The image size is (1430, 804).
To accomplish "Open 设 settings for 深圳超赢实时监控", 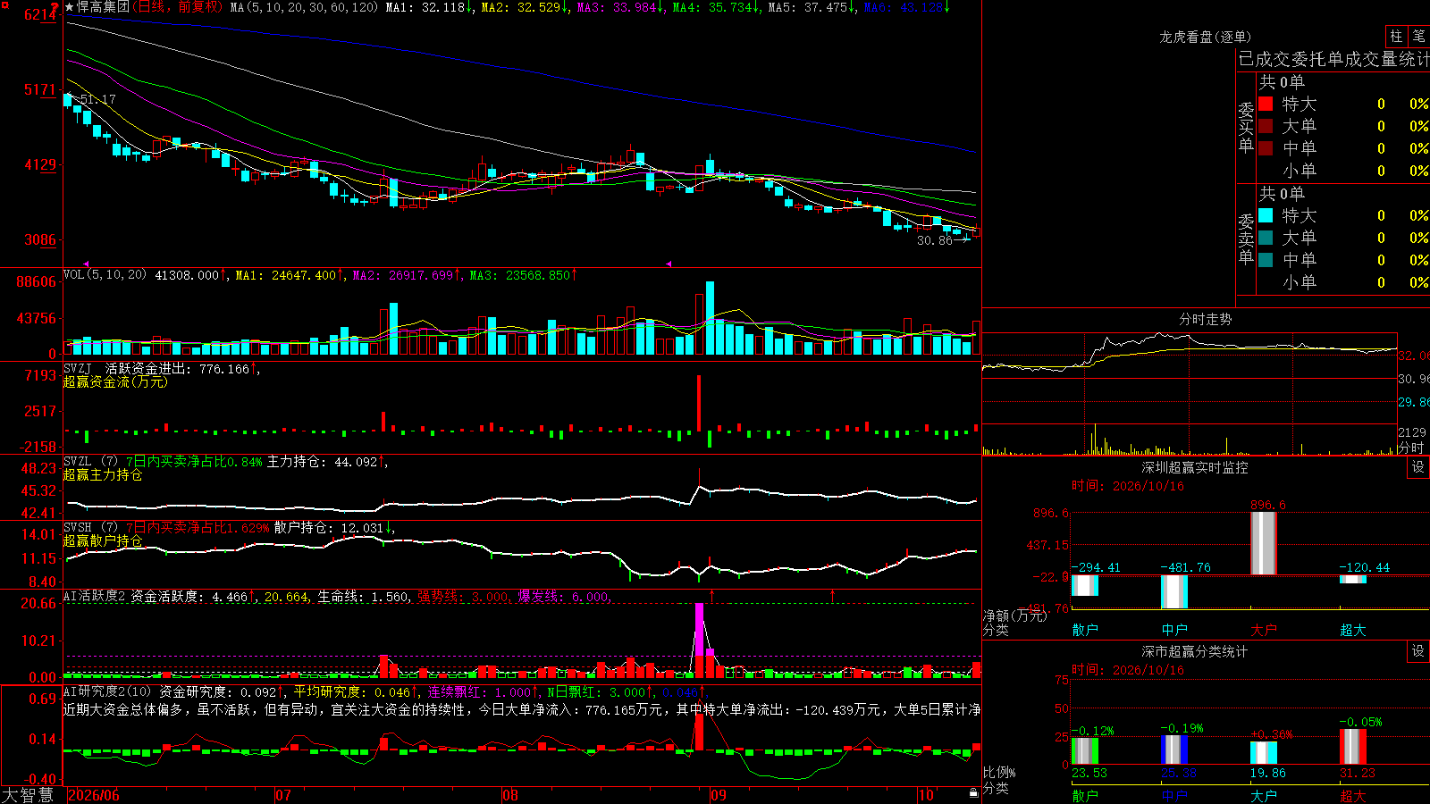I will (1418, 467).
